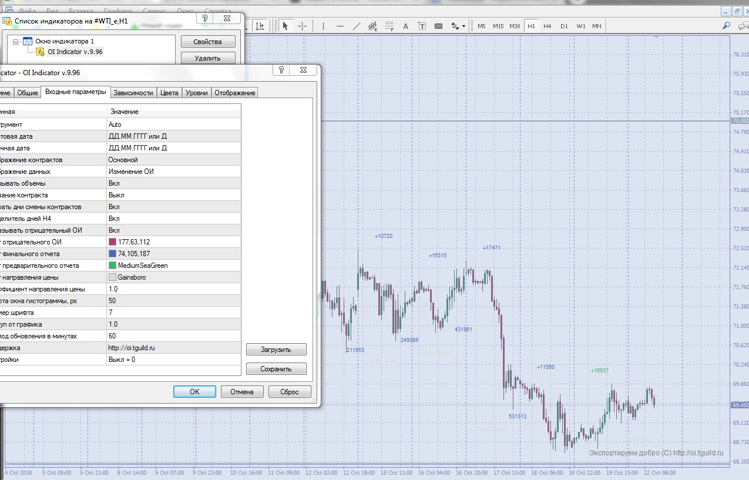Switch timeframe to M5
This screenshot has height=480, width=749.
(482, 26)
